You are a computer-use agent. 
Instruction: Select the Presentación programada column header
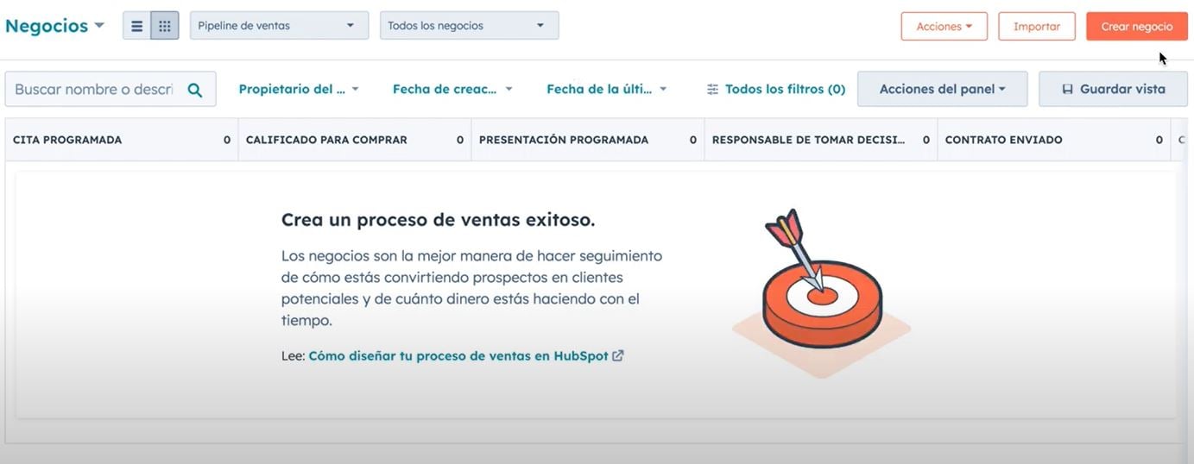pyautogui.click(x=588, y=140)
